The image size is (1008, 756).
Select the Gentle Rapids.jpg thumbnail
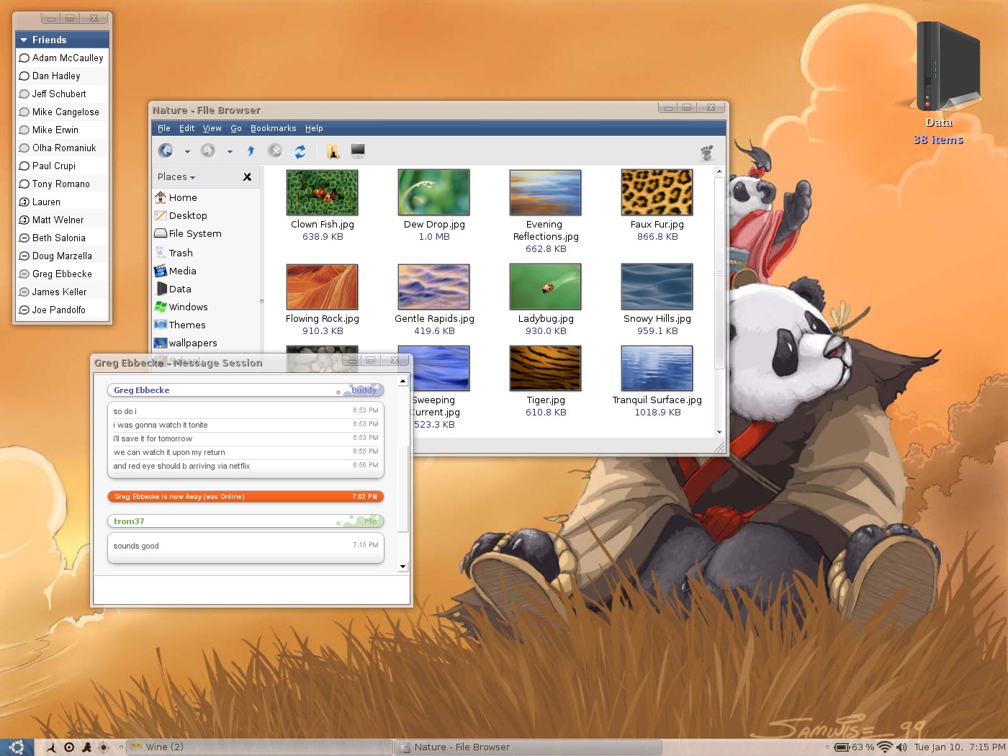tap(433, 287)
